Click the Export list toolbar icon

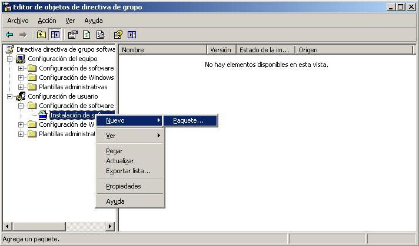100,35
